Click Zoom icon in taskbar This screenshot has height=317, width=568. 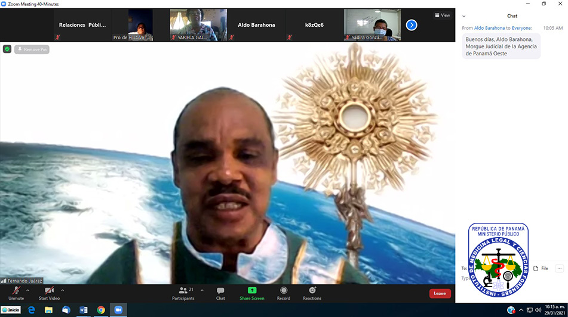click(118, 310)
